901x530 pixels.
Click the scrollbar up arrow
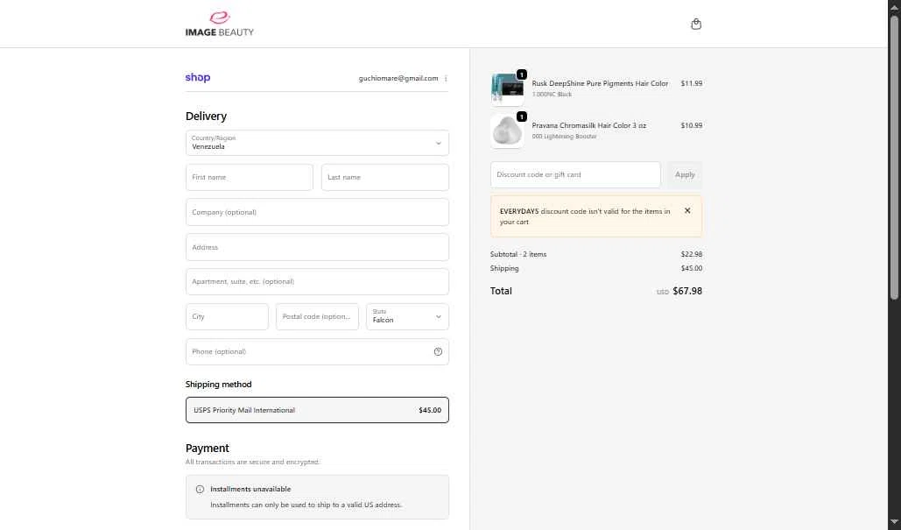[x=894, y=6]
